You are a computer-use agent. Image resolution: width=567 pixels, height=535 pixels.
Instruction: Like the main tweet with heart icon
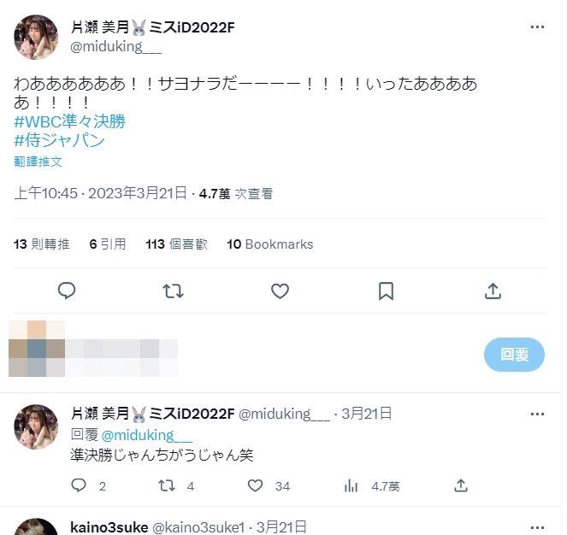(x=280, y=291)
